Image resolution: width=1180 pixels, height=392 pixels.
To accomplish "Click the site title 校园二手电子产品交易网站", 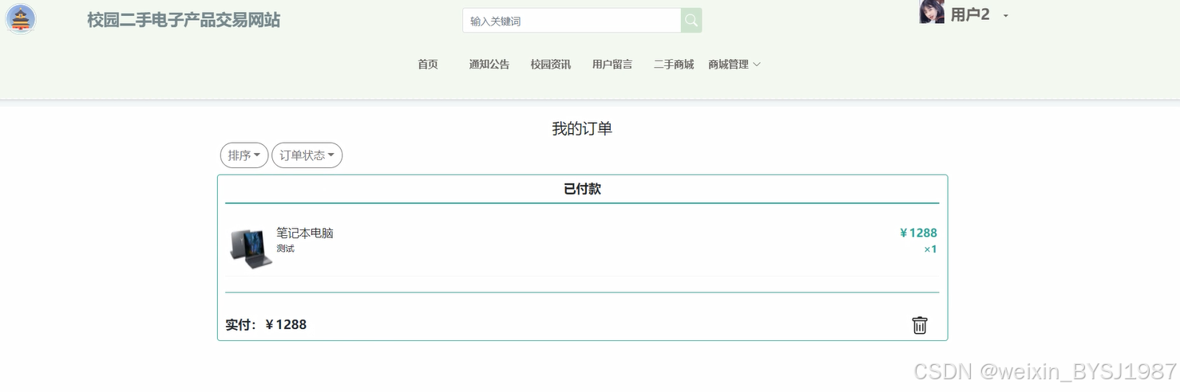I will pyautogui.click(x=184, y=20).
